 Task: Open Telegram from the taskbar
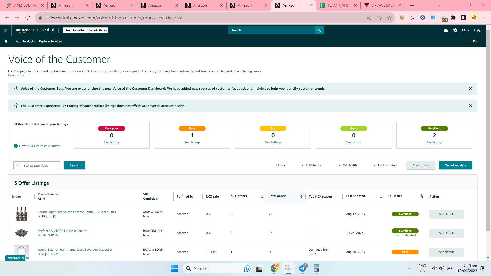[303, 268]
